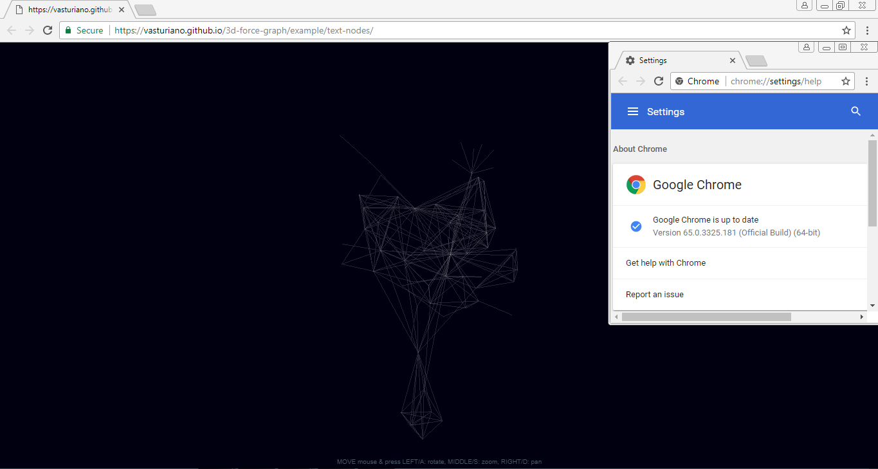Open the search in the Settings header
This screenshot has width=878, height=469.
(x=855, y=111)
